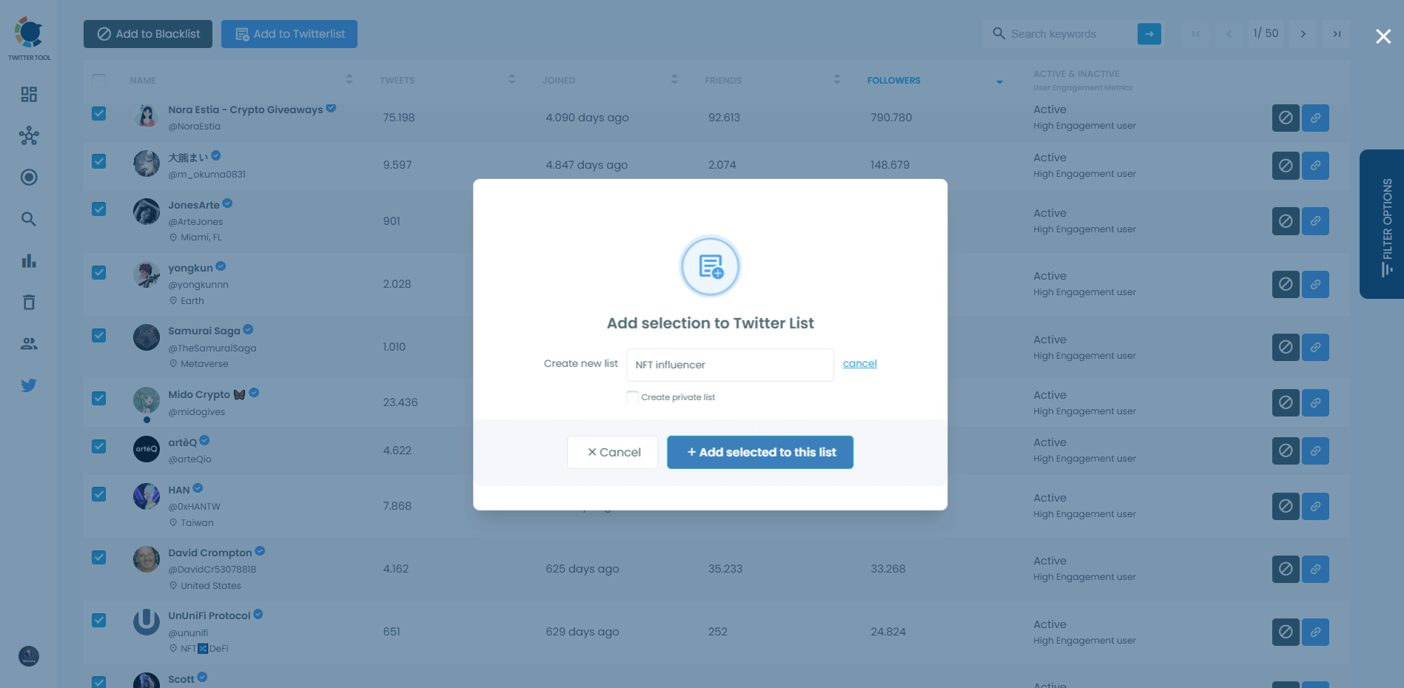Open the trash bin icon in sidebar
Viewport: 1404px width, 688px height.
(29, 302)
